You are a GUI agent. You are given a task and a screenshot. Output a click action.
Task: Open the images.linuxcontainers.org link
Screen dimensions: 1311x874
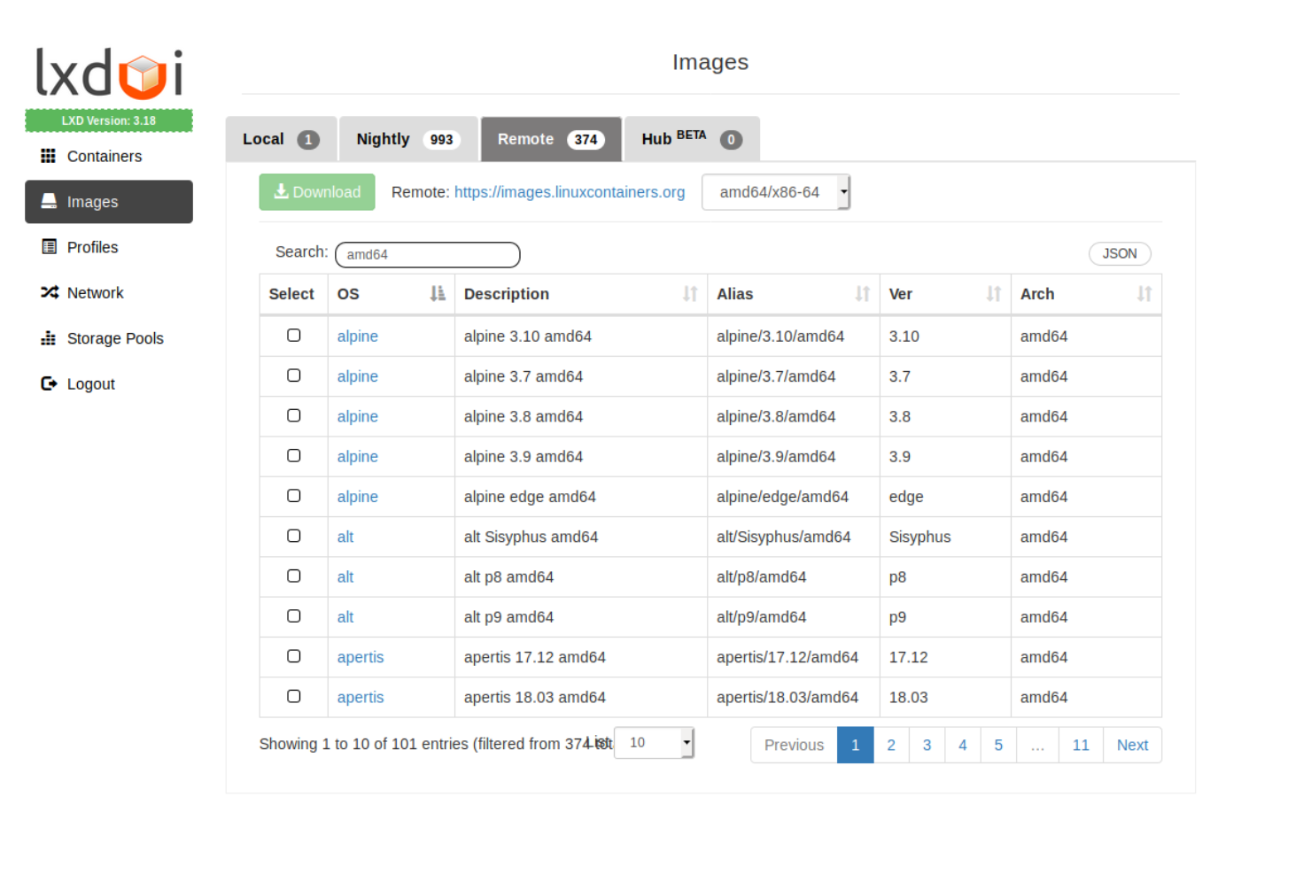(x=570, y=192)
